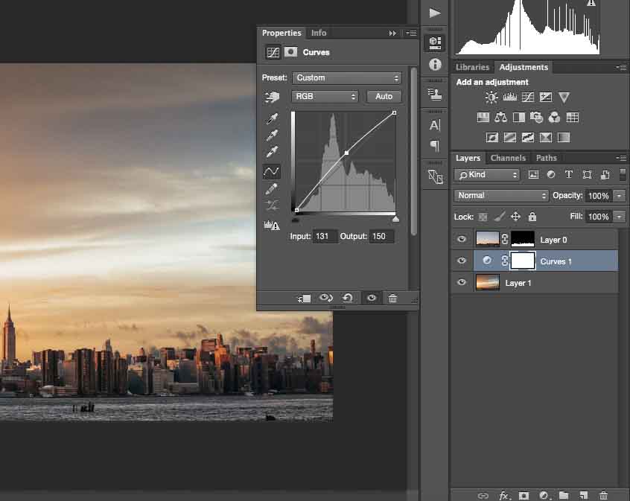Add a Curves adjustment from Adjustments panel
630x501 pixels.
coord(527,97)
